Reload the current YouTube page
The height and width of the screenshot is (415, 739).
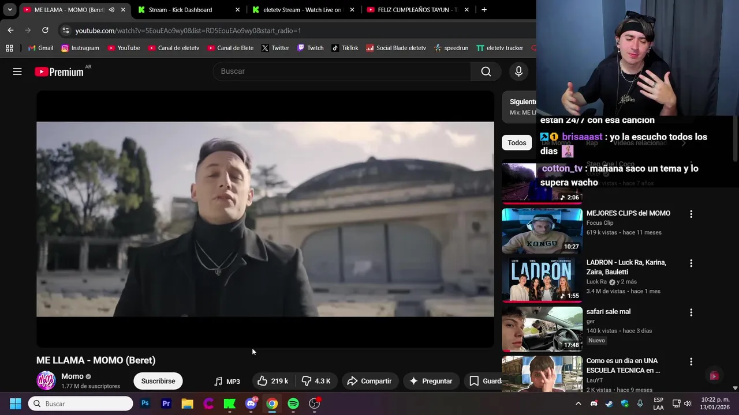[x=45, y=30]
